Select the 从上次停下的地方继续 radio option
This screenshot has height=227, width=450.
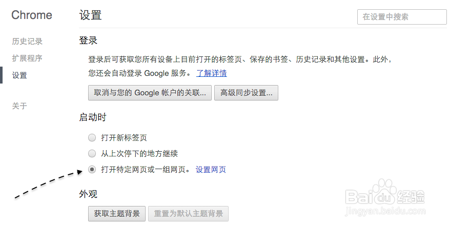tap(92, 153)
